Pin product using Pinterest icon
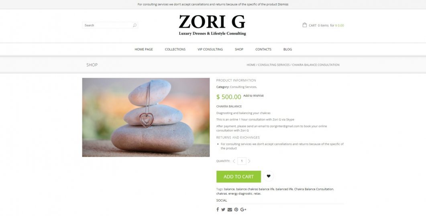Viewport: 426px width, 216px height. tap(236, 210)
